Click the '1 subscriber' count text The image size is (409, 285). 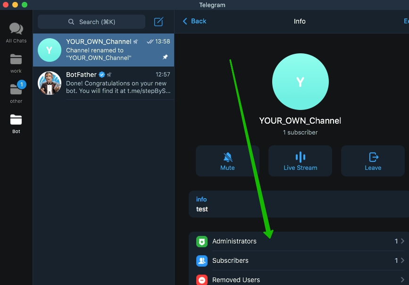coord(300,132)
